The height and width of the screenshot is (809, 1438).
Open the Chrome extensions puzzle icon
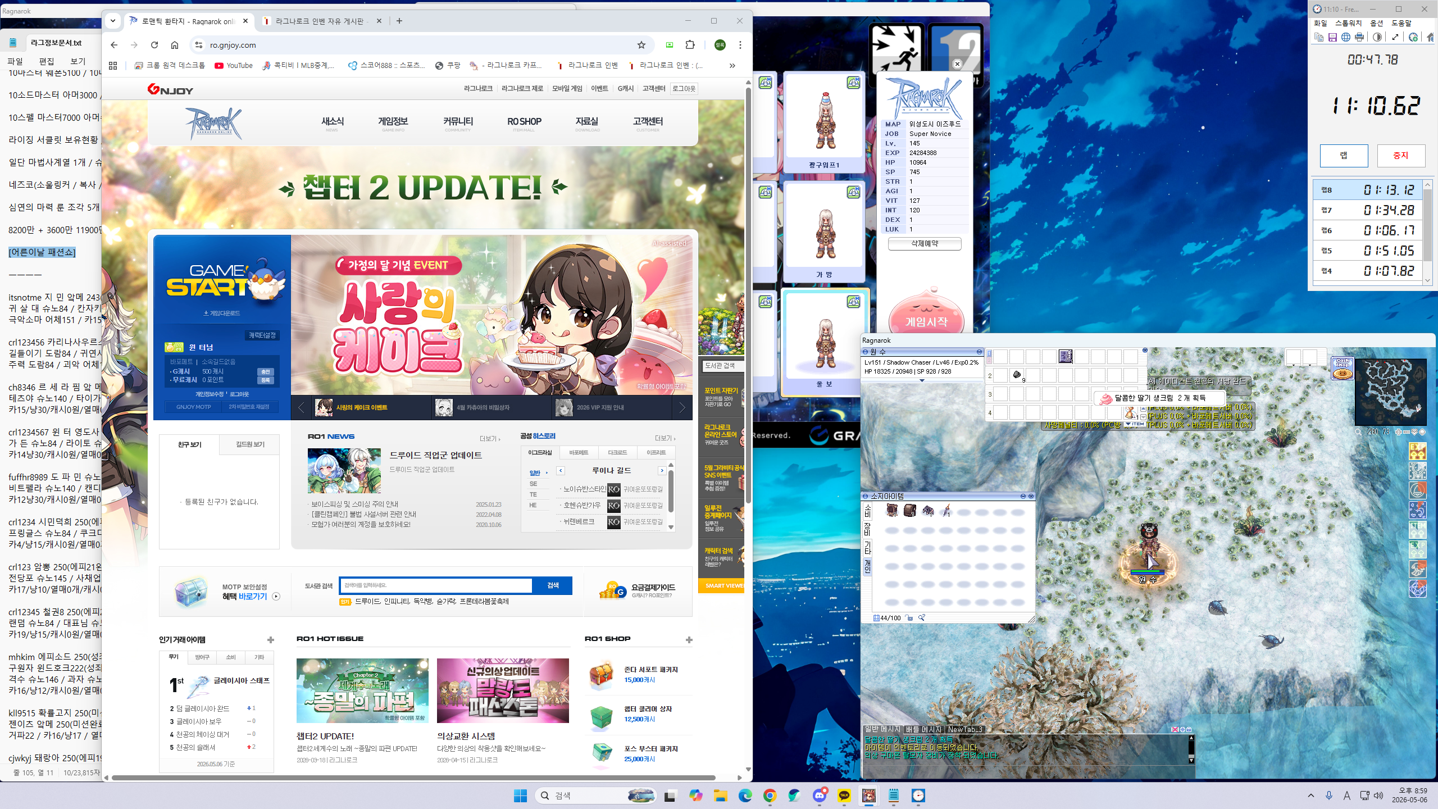coord(690,45)
